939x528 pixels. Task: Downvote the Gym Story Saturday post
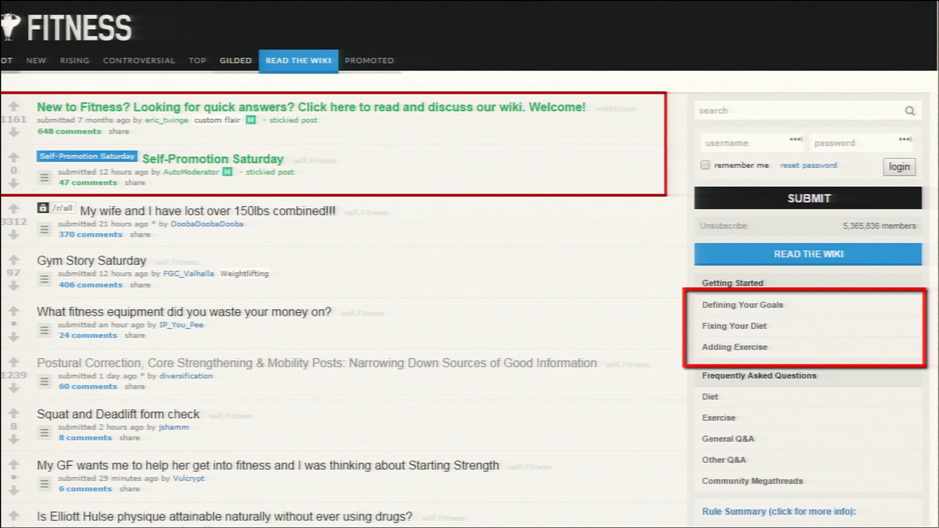coord(14,286)
